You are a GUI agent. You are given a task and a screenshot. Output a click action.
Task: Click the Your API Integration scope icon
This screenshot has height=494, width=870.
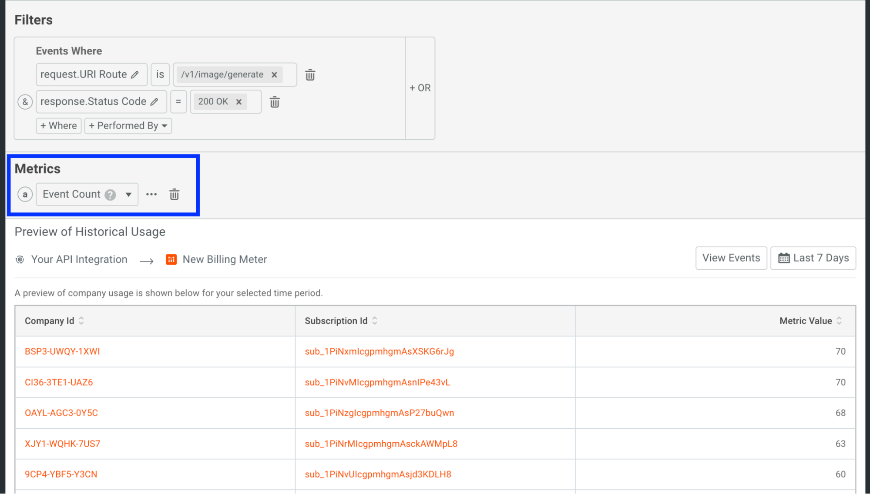coord(19,259)
